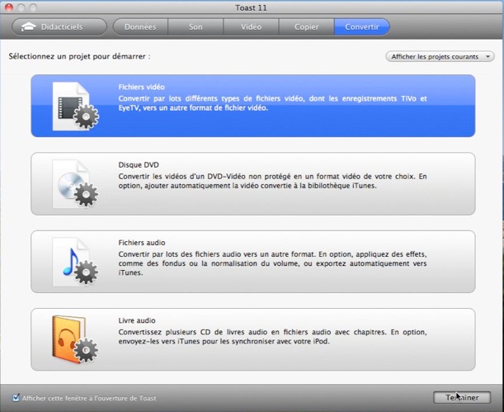Click the Livre audio orange book icon

click(x=76, y=339)
